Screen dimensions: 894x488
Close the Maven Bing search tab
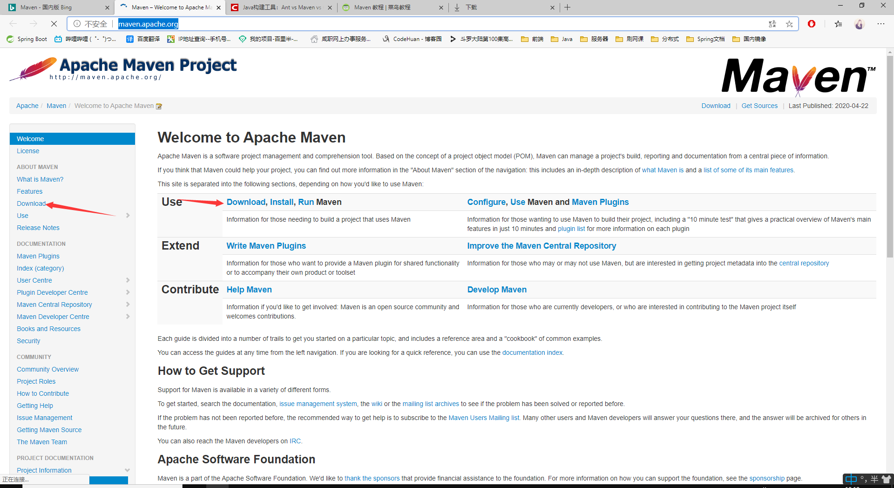coord(107,7)
